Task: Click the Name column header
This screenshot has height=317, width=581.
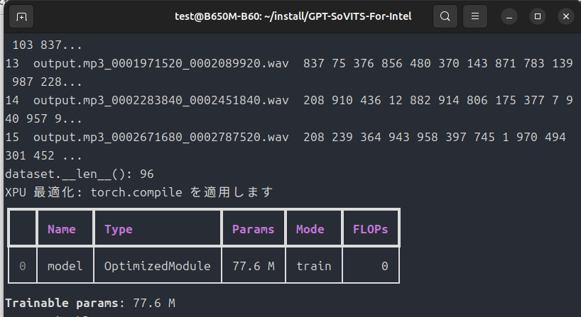Action: pos(61,229)
